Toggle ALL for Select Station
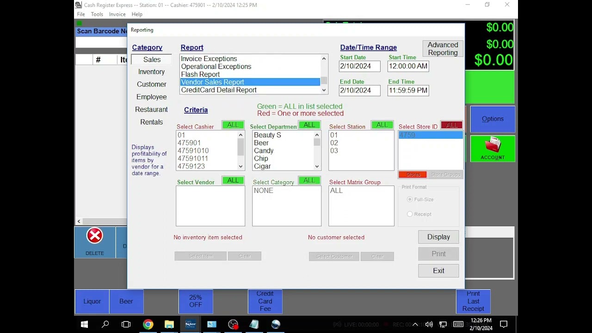The height and width of the screenshot is (333, 592). 382,125
